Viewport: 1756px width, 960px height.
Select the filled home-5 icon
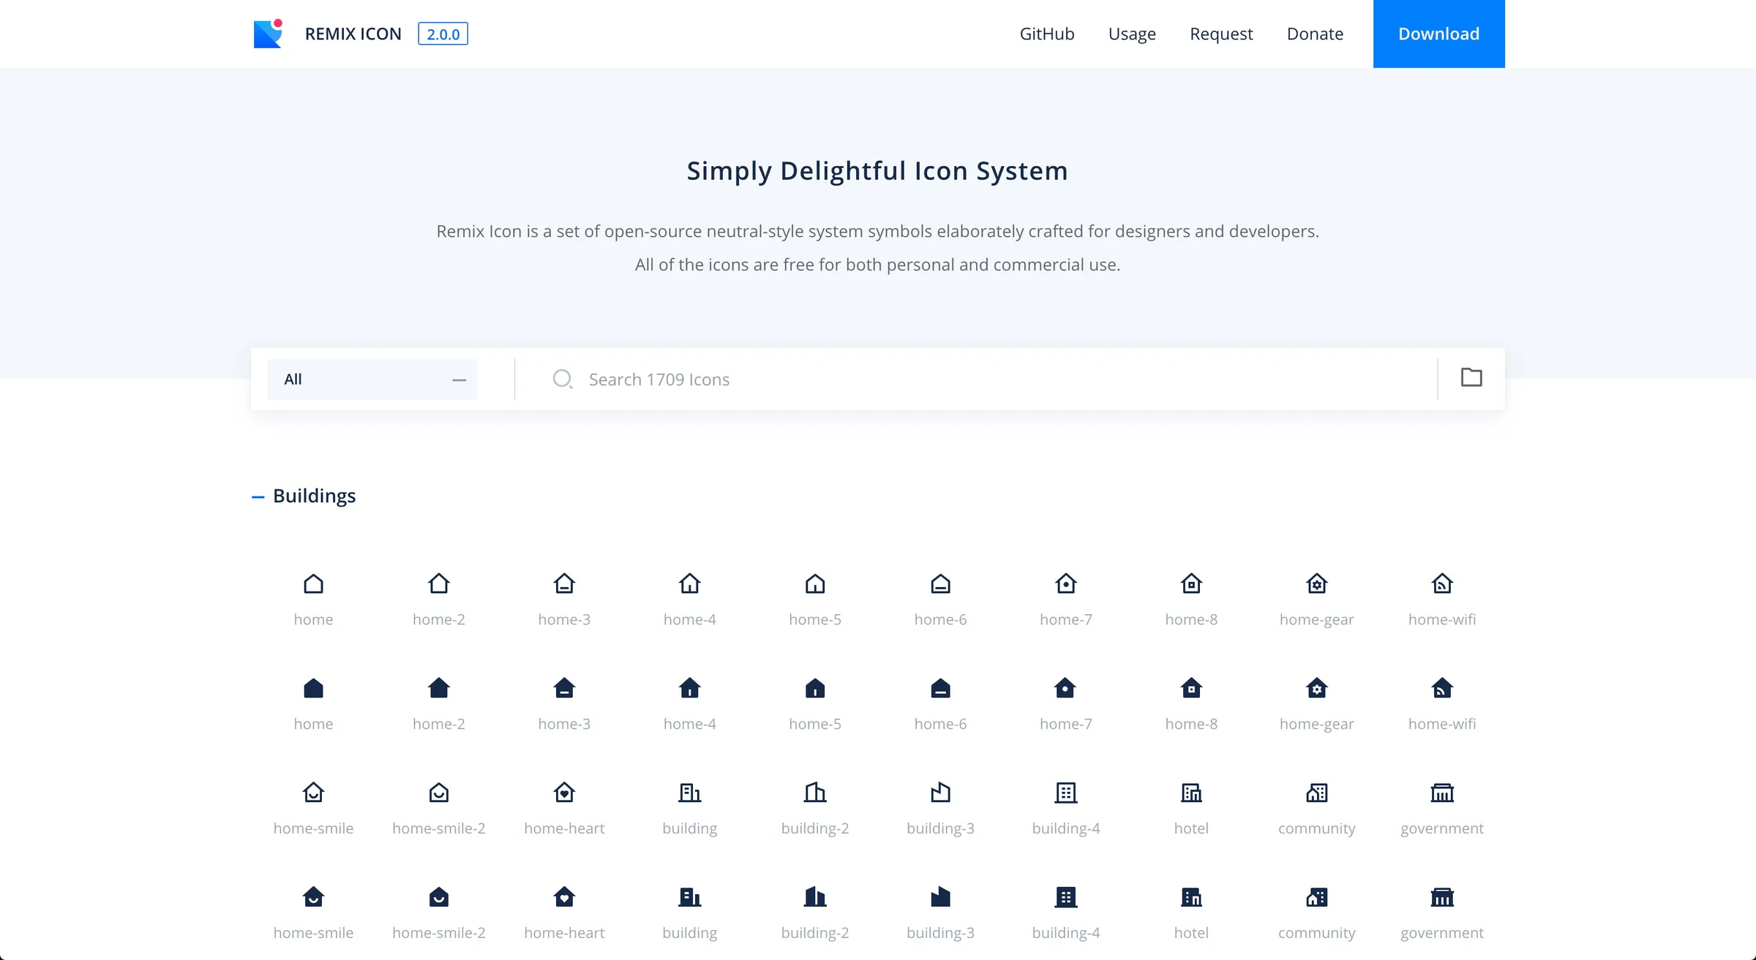tap(815, 688)
